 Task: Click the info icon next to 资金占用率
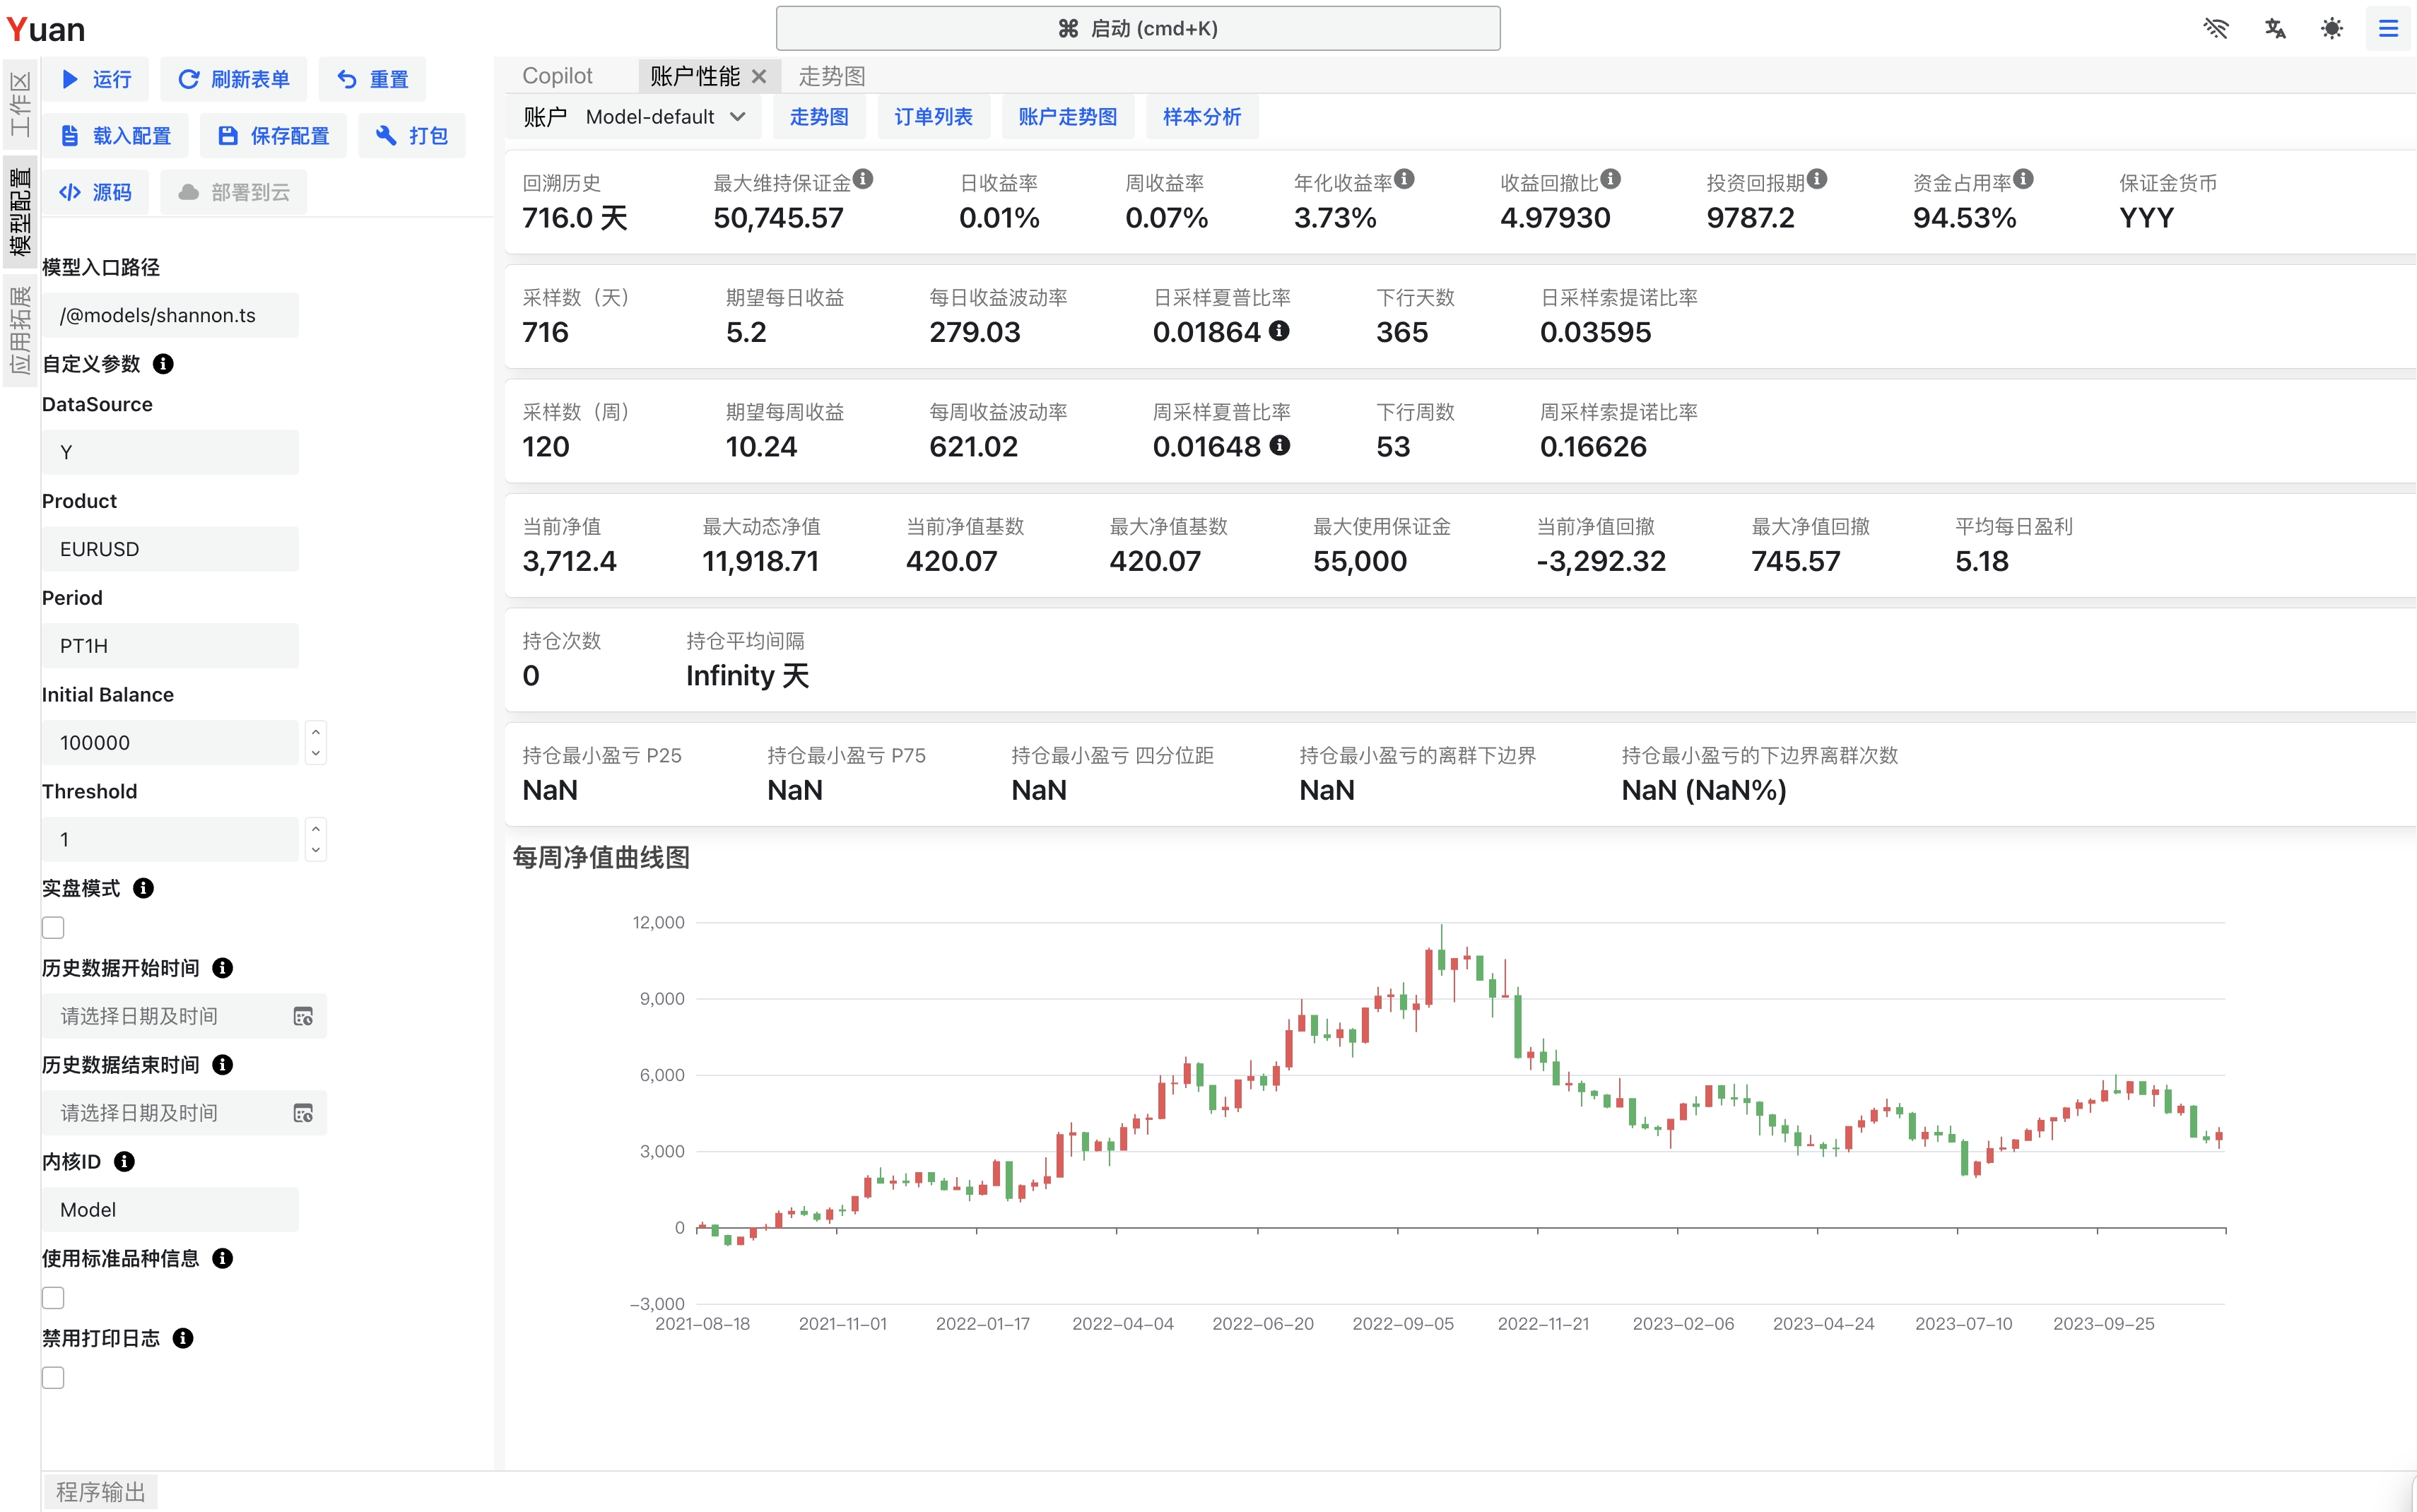(2023, 179)
